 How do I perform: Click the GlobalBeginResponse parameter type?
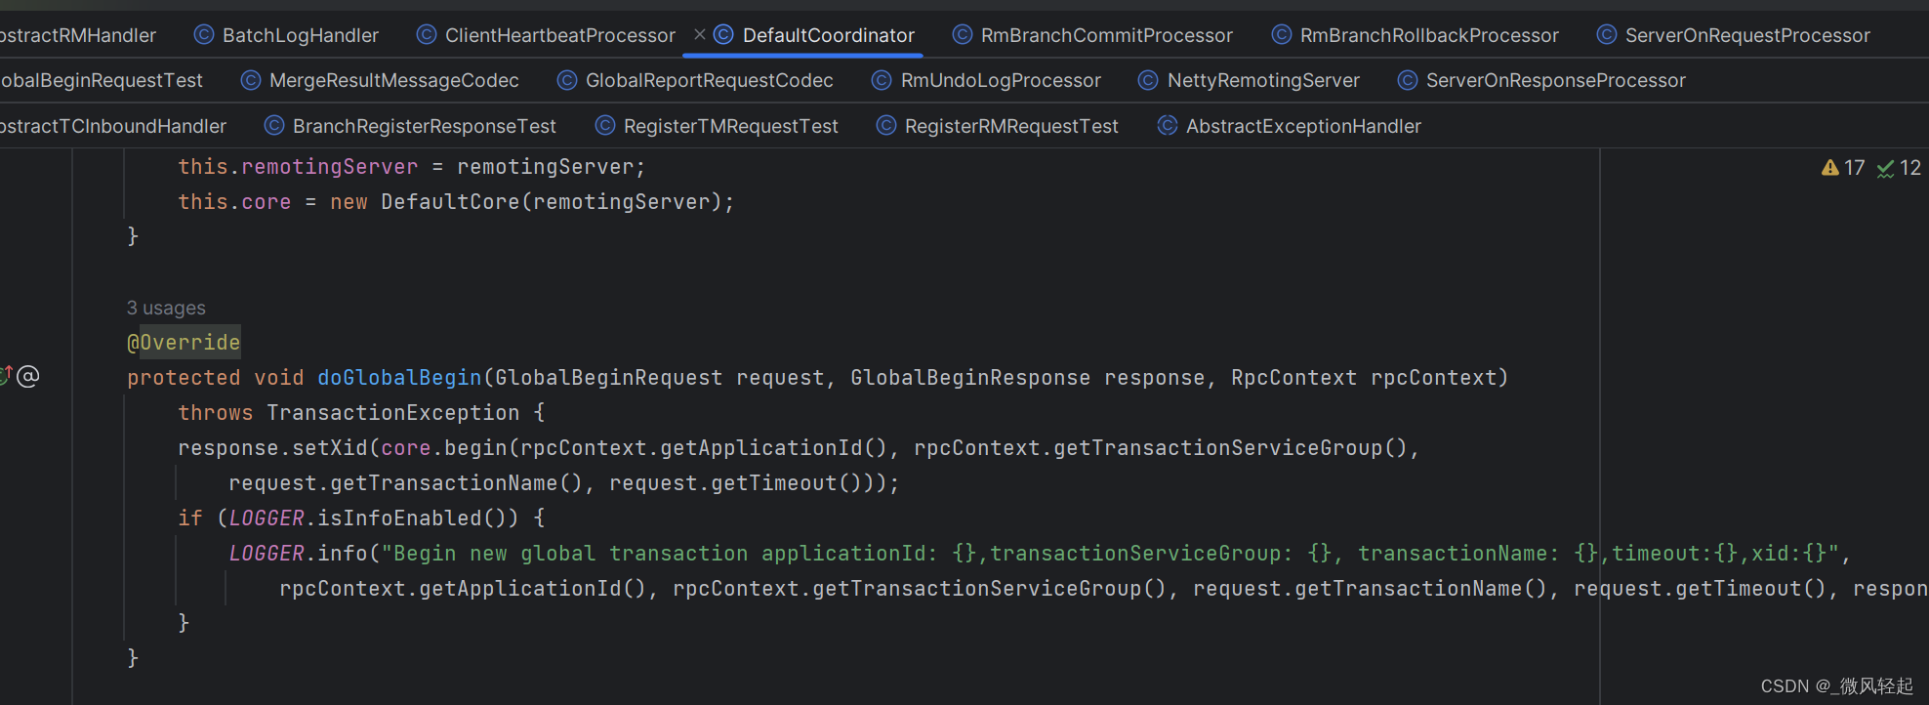(970, 378)
